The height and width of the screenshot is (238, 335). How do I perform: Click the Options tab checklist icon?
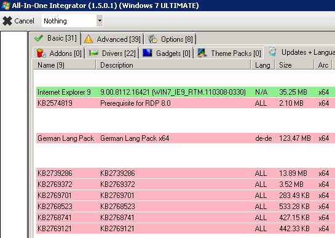152,39
